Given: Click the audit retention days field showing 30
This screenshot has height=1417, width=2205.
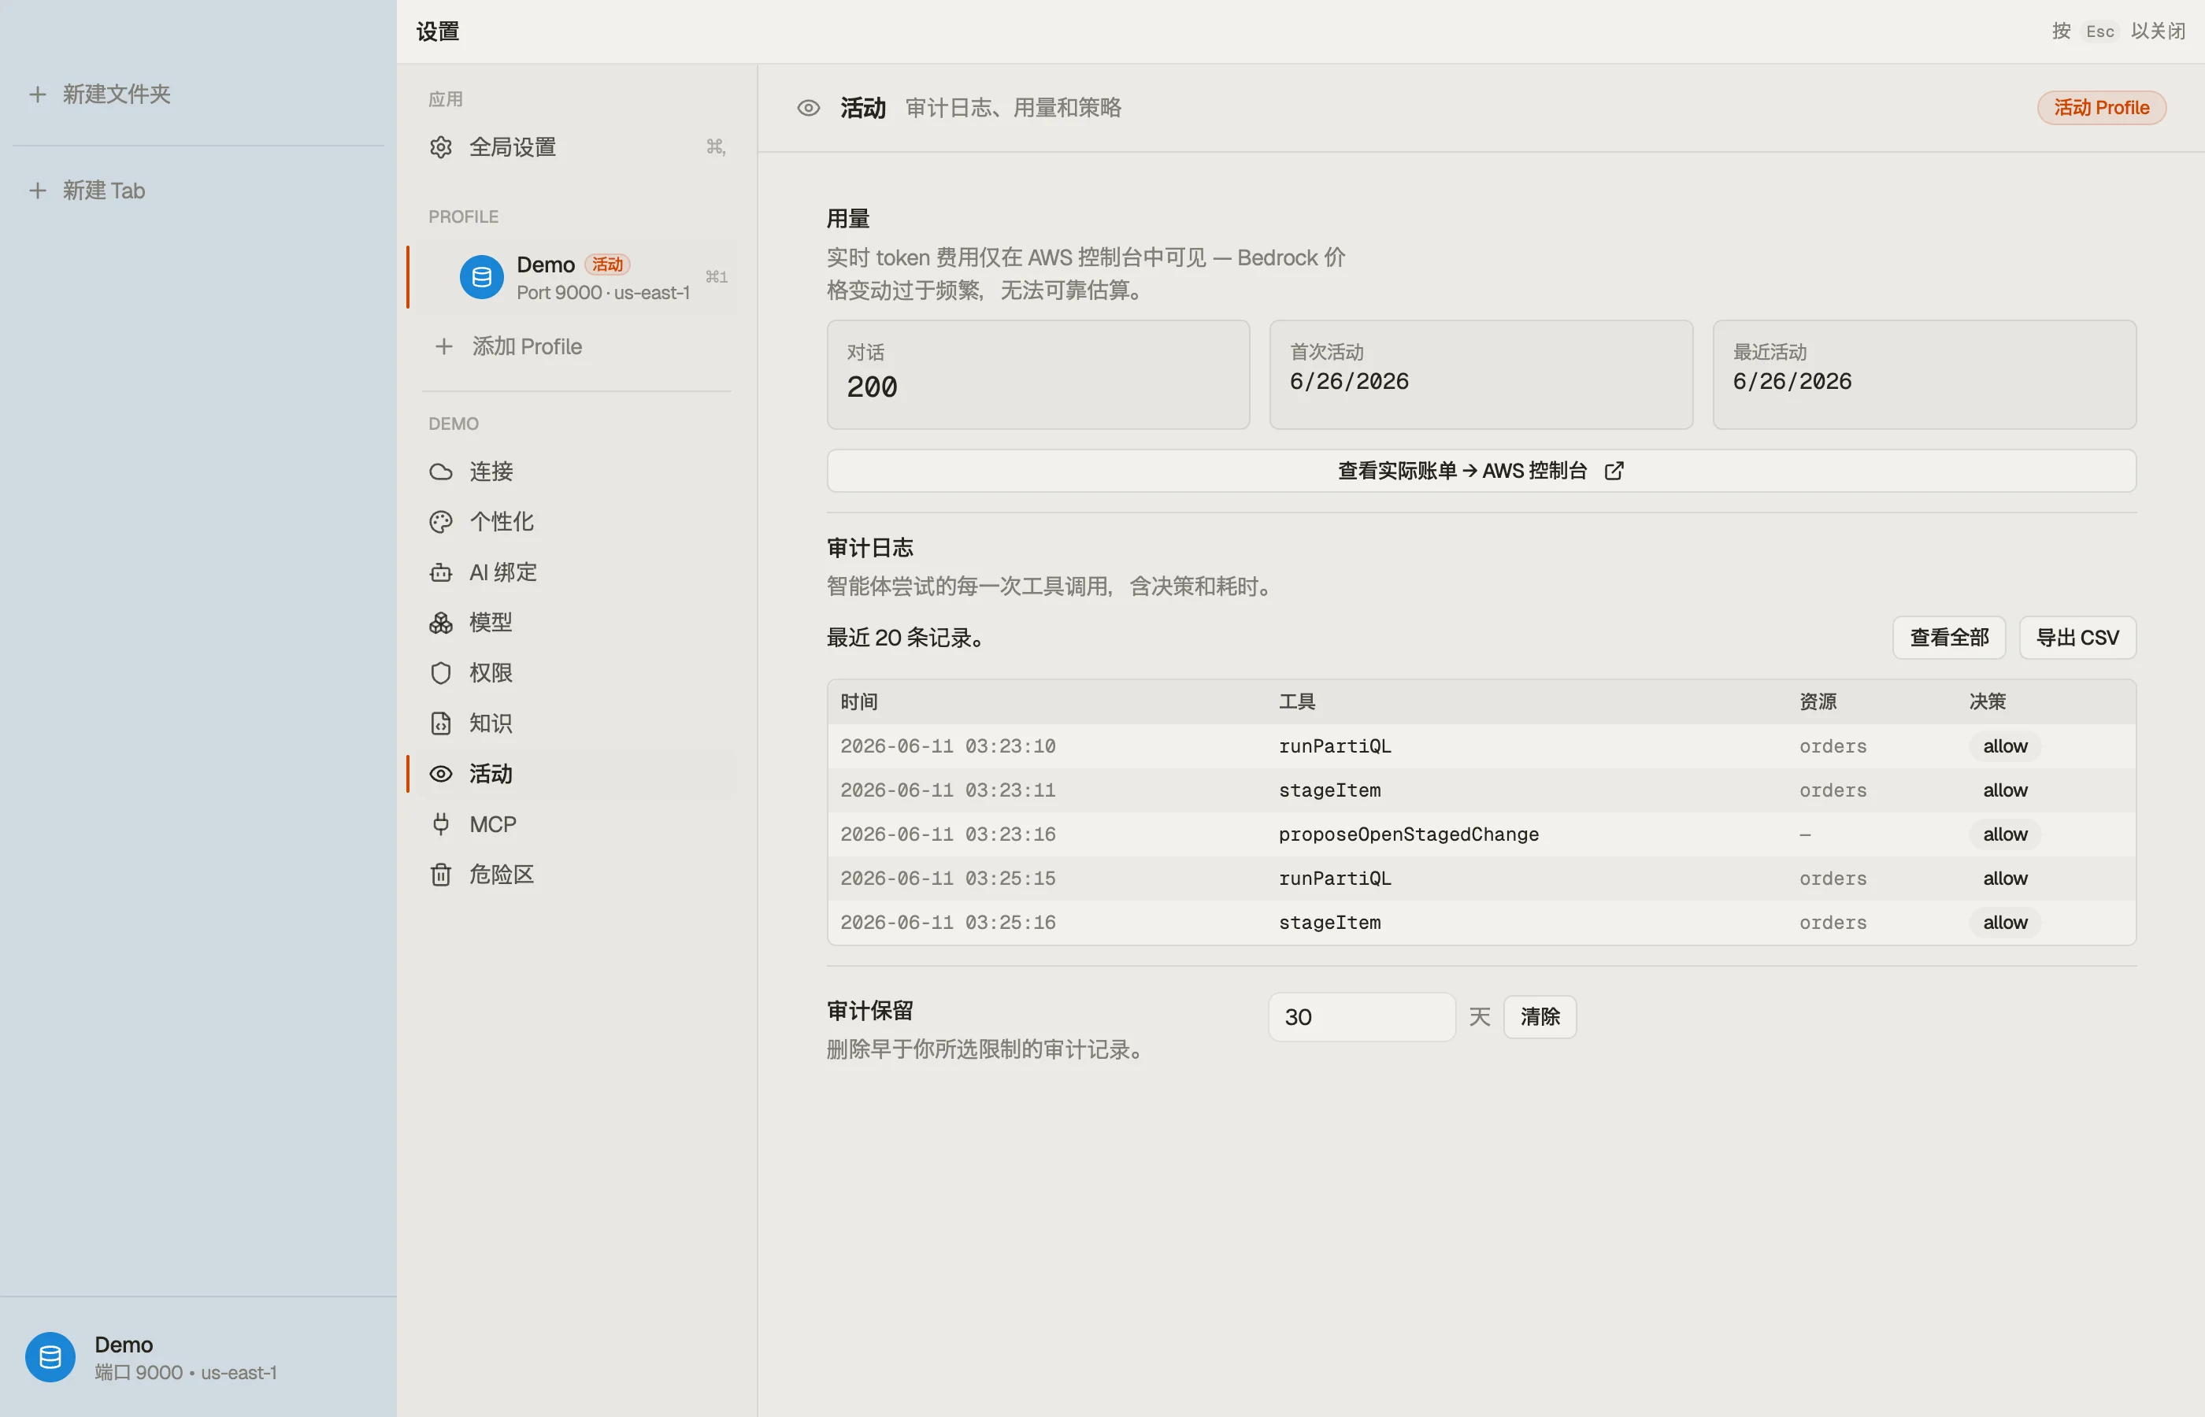Looking at the screenshot, I should 1362,1017.
